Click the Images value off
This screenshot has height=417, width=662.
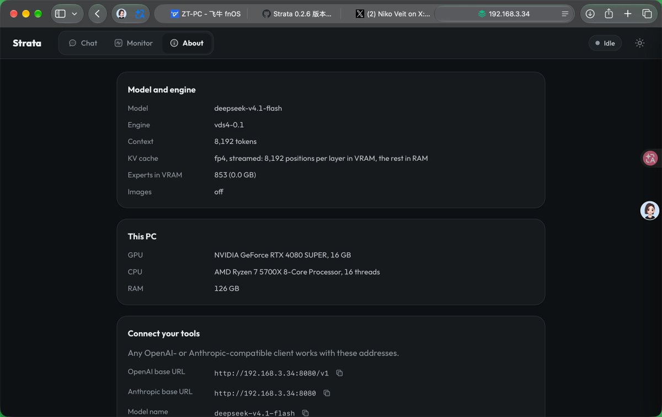[219, 192]
